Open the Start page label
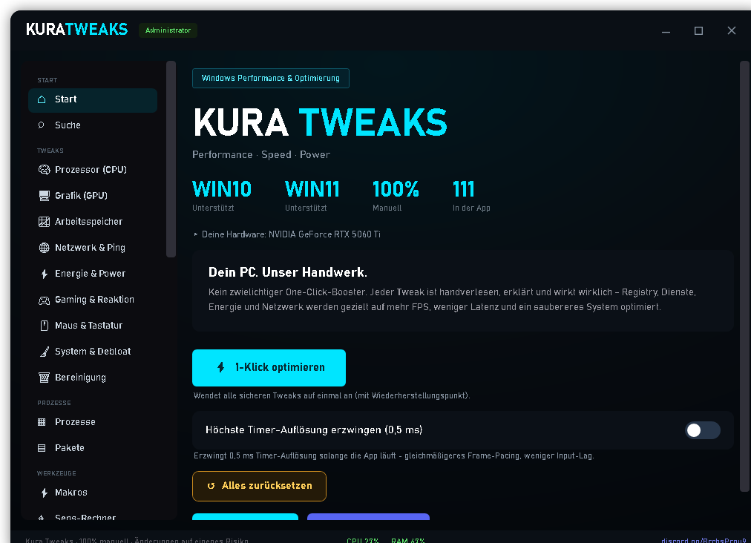 coord(65,99)
